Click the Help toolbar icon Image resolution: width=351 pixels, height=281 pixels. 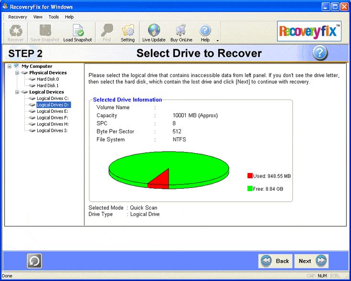coord(205,32)
